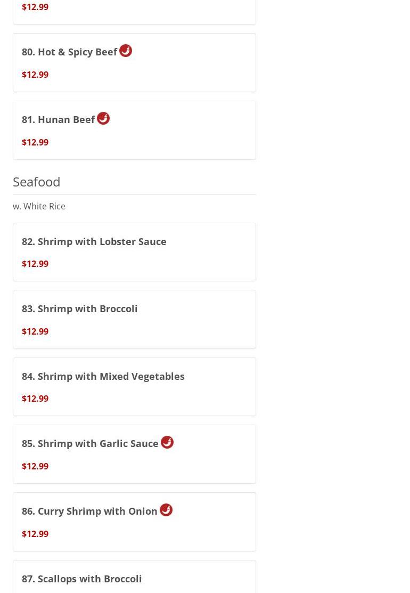Click spicy chili icon next to Hunan Beef
This screenshot has height=593, width=410.
(103, 118)
